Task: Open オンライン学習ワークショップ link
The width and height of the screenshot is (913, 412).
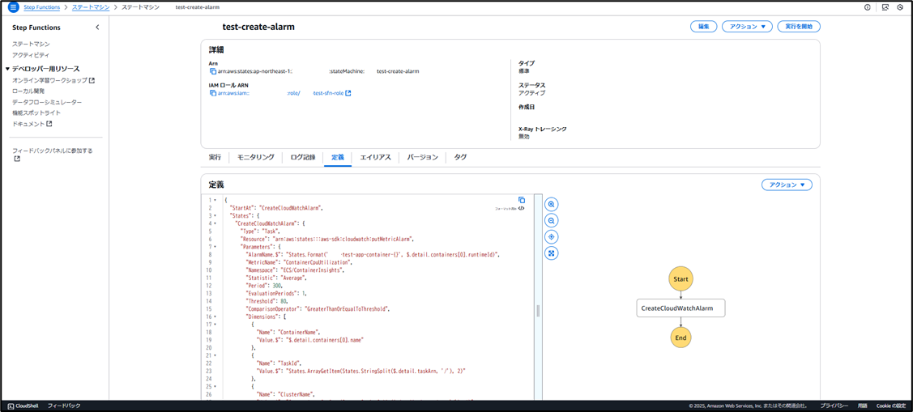Action: click(x=53, y=79)
